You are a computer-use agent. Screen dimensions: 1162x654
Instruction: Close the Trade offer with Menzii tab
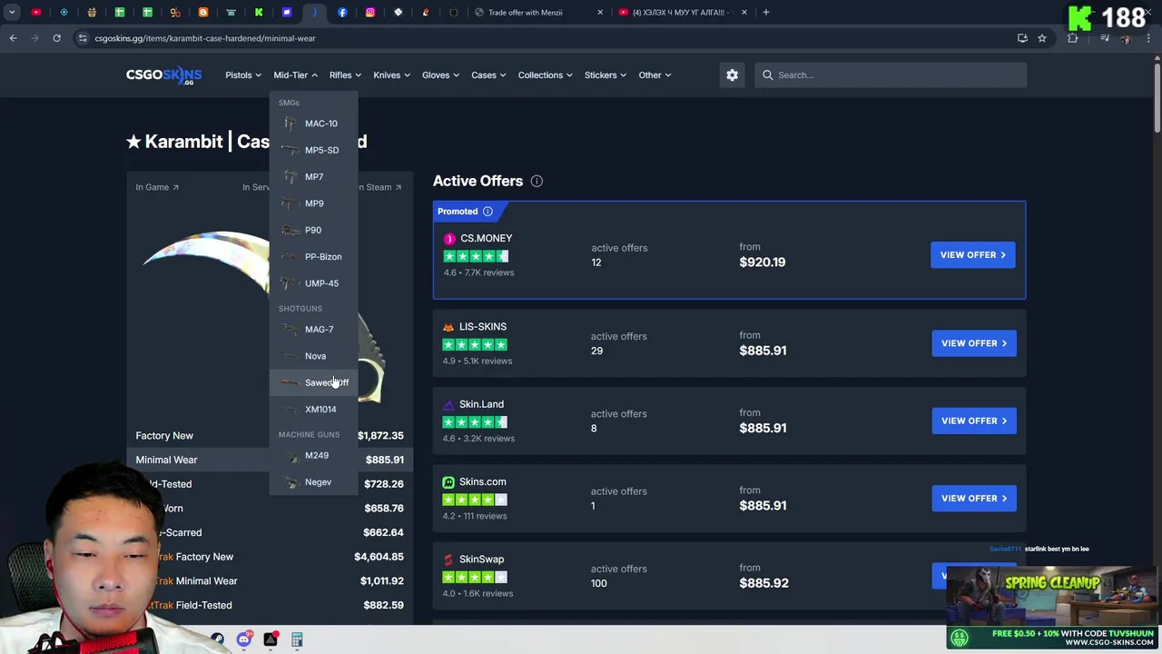pos(600,13)
